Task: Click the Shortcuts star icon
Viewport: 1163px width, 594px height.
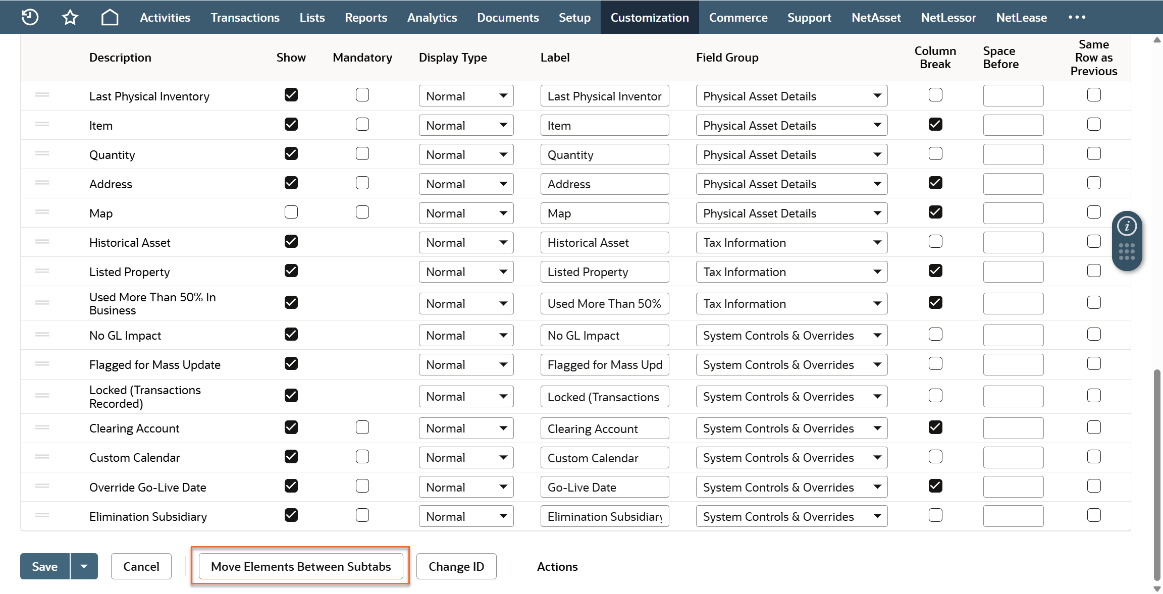Action: click(70, 17)
